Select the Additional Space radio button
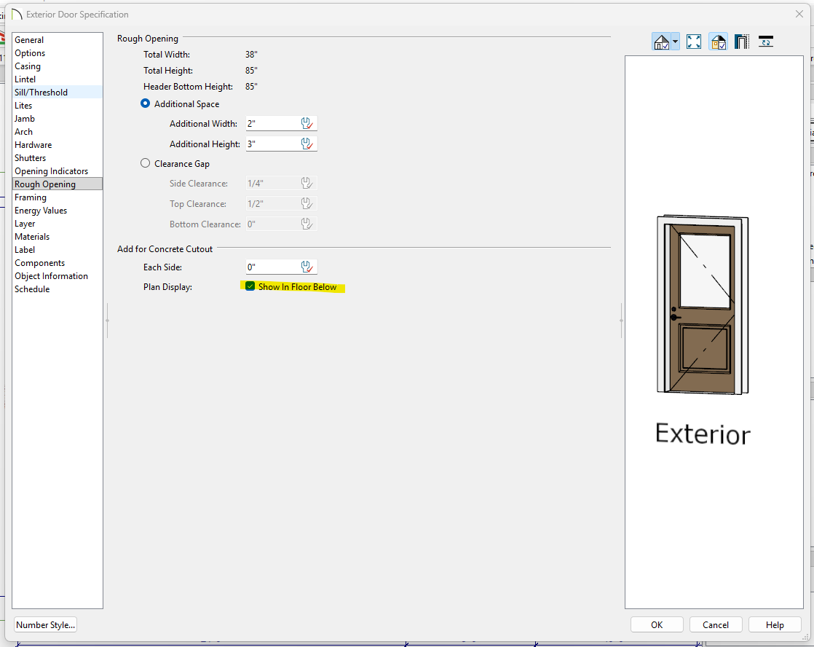The width and height of the screenshot is (814, 647). tap(146, 104)
